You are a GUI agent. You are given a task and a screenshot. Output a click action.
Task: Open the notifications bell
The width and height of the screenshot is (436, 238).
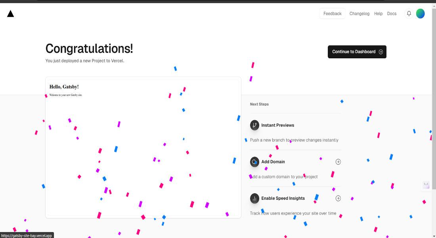(409, 13)
